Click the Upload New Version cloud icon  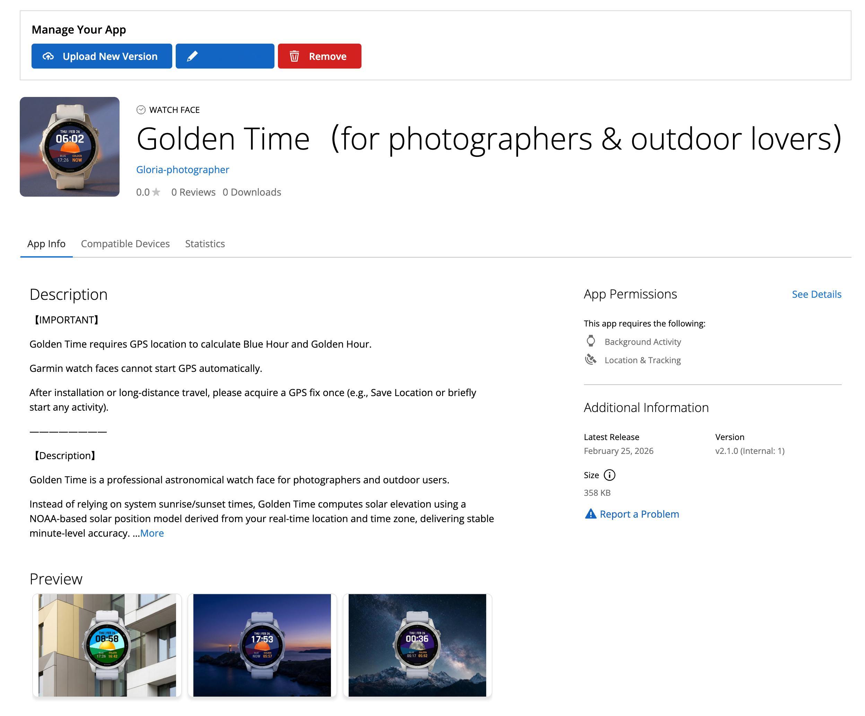48,56
